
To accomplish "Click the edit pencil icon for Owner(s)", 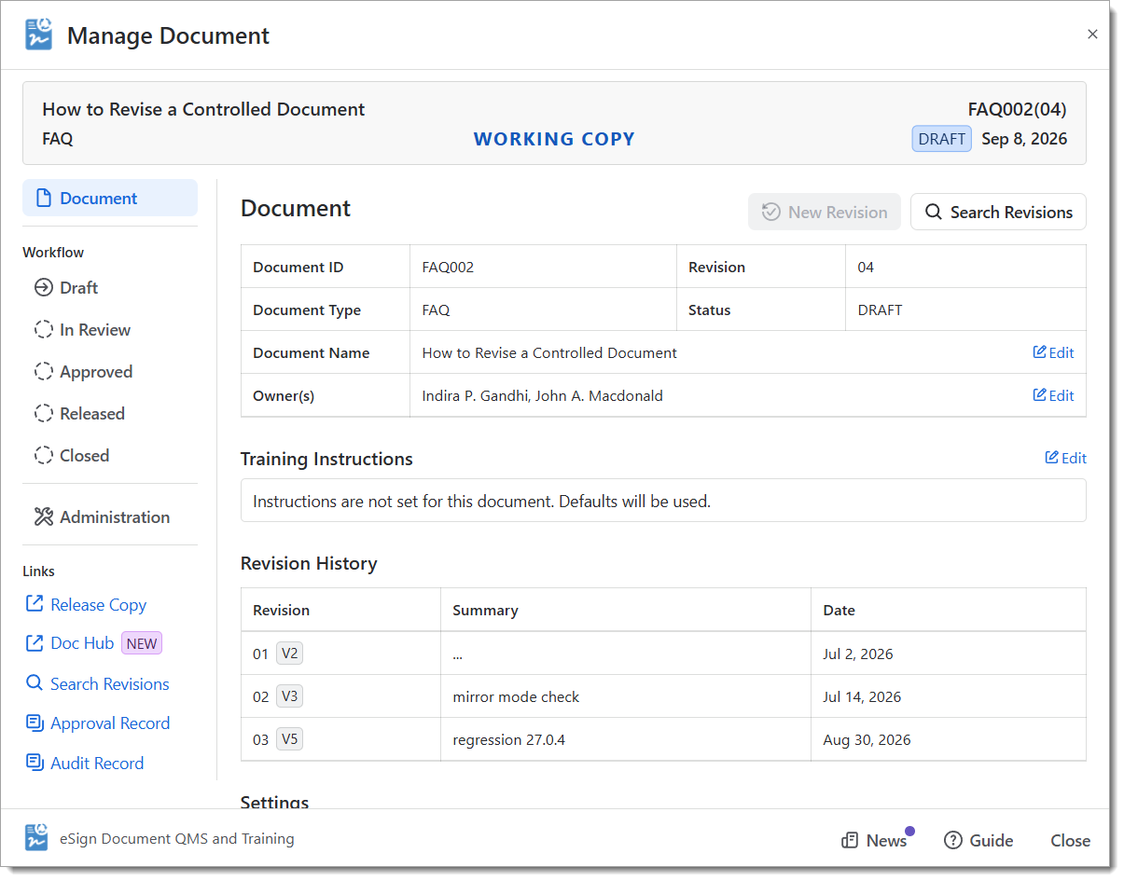I will [x=1039, y=395].
